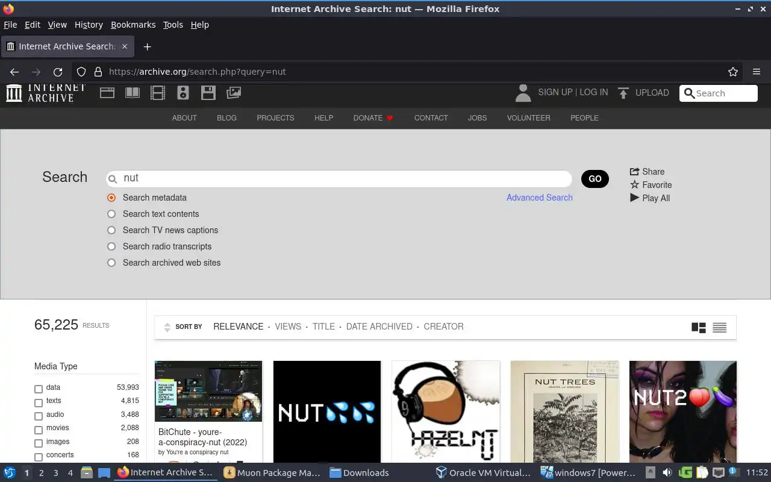
Task: Select Search TV news captions option
Action: (x=111, y=230)
